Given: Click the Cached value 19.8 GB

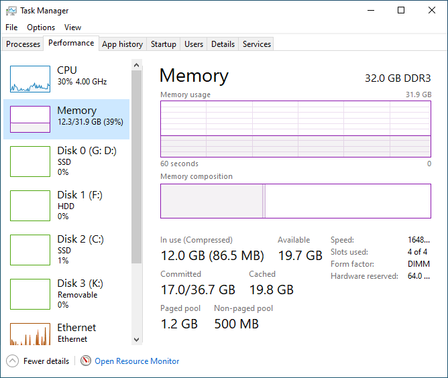Looking at the screenshot, I should pos(272,290).
